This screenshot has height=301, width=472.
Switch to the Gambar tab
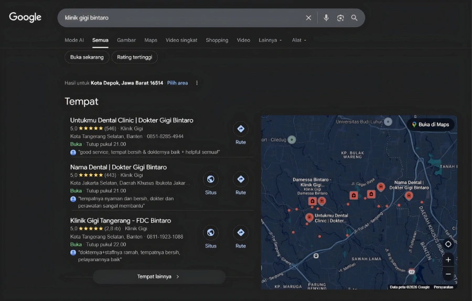(x=126, y=40)
